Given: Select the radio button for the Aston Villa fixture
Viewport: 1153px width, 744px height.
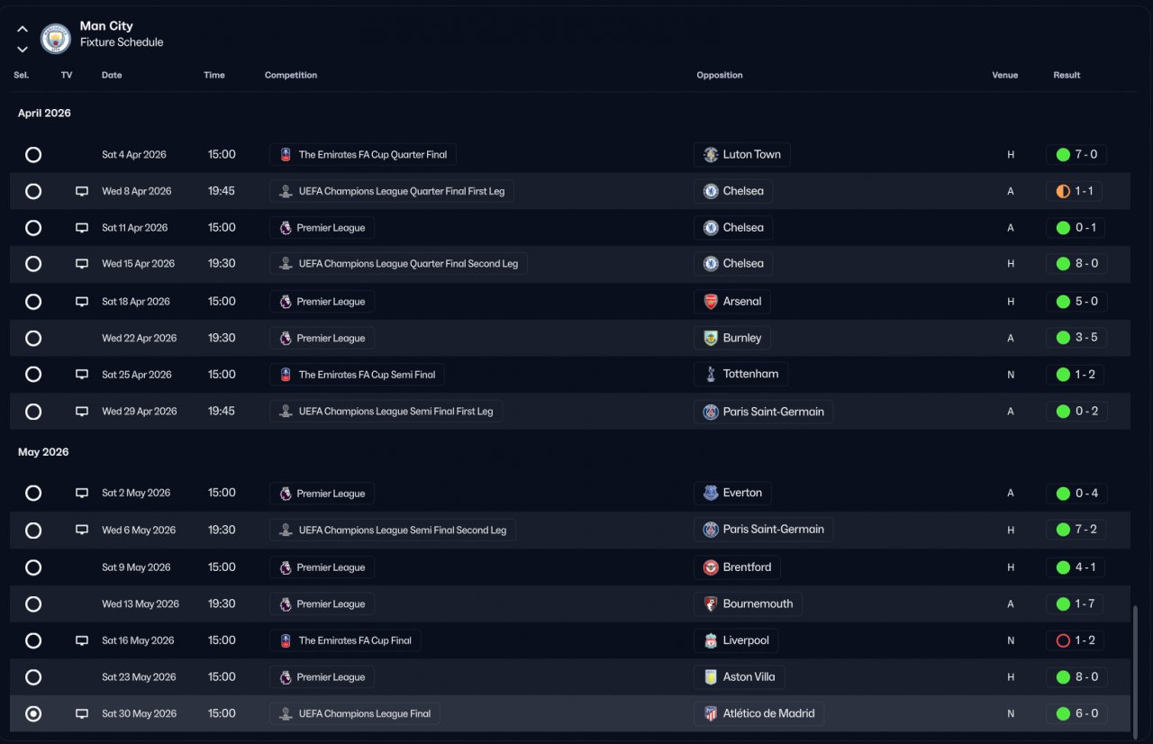Looking at the screenshot, I should click(33, 677).
